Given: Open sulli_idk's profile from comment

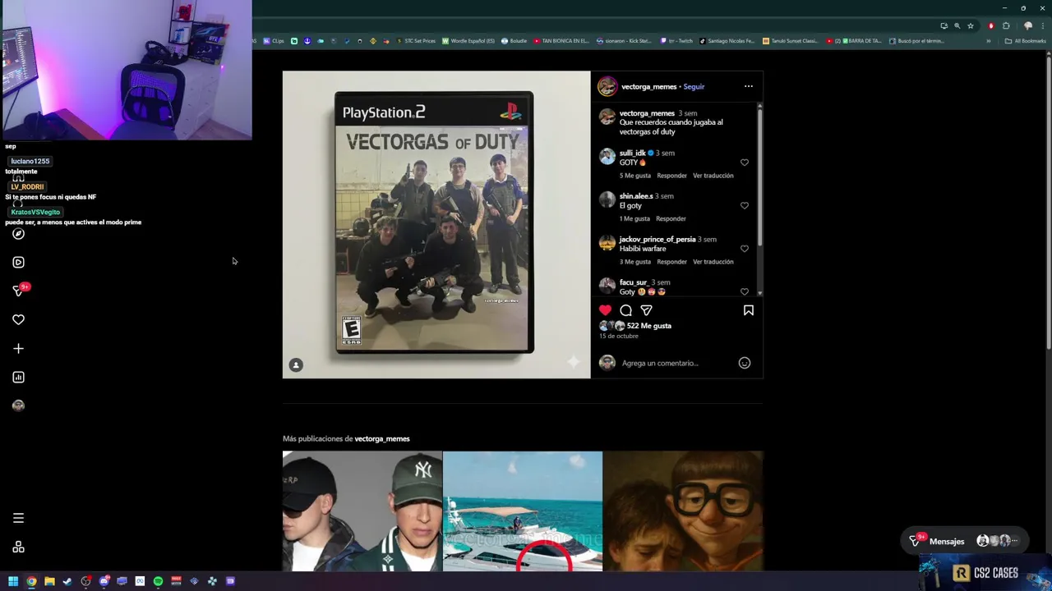Looking at the screenshot, I should 632,153.
